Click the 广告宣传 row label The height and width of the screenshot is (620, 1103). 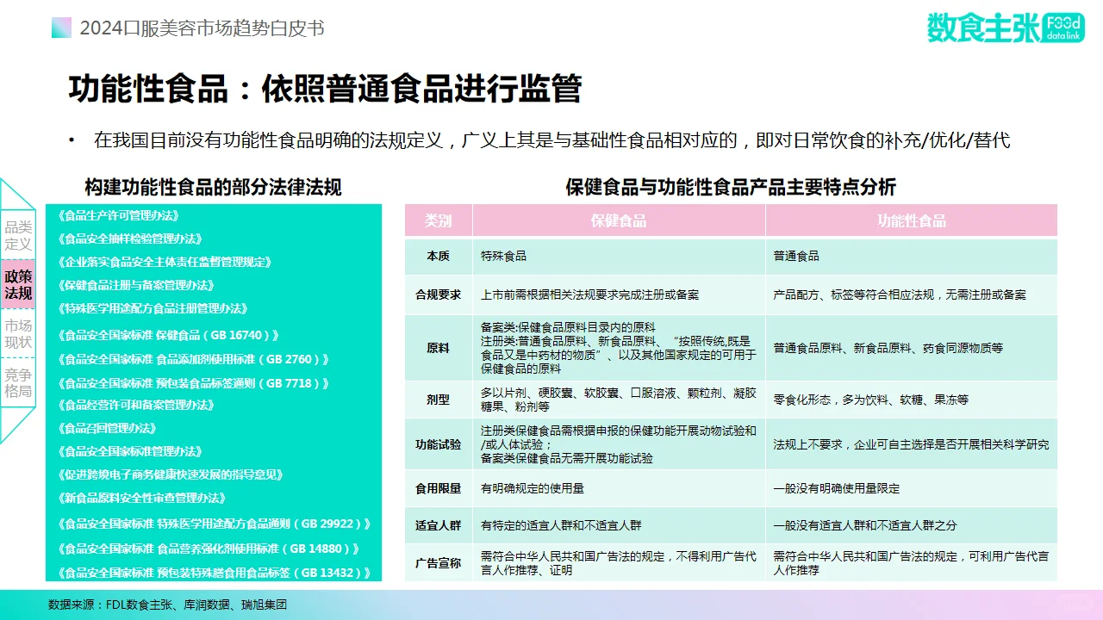click(x=438, y=561)
